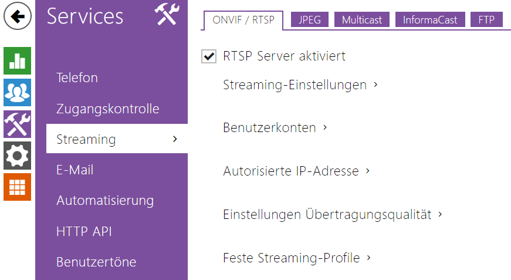This screenshot has width=511, height=280.
Task: Open the blue directory users icon
Action: (x=18, y=92)
